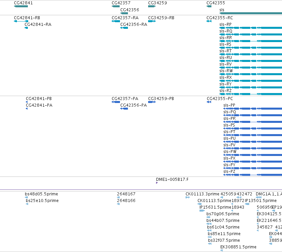
Task: Select the feature labeled 425059
Action: click(x=222, y=198)
